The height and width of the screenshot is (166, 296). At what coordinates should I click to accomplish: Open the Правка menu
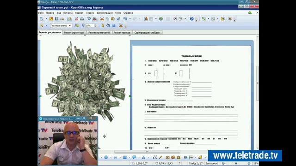coord(50,13)
